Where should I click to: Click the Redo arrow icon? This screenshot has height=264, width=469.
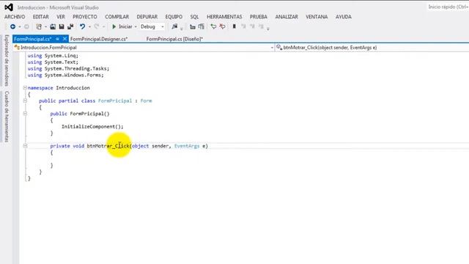96,26
